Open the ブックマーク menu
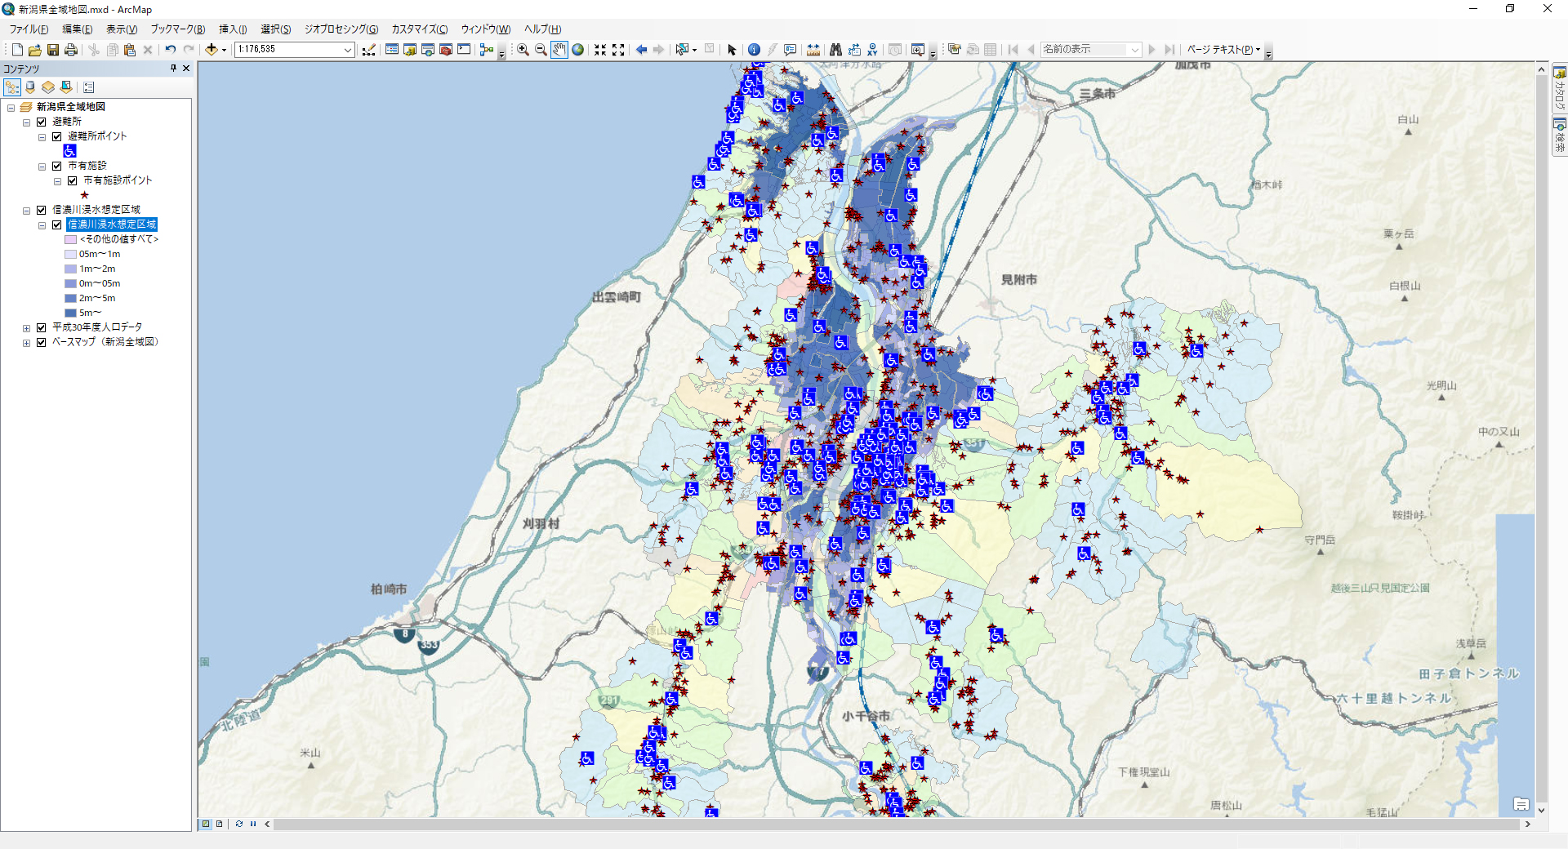The height and width of the screenshot is (849, 1568). pos(177,29)
